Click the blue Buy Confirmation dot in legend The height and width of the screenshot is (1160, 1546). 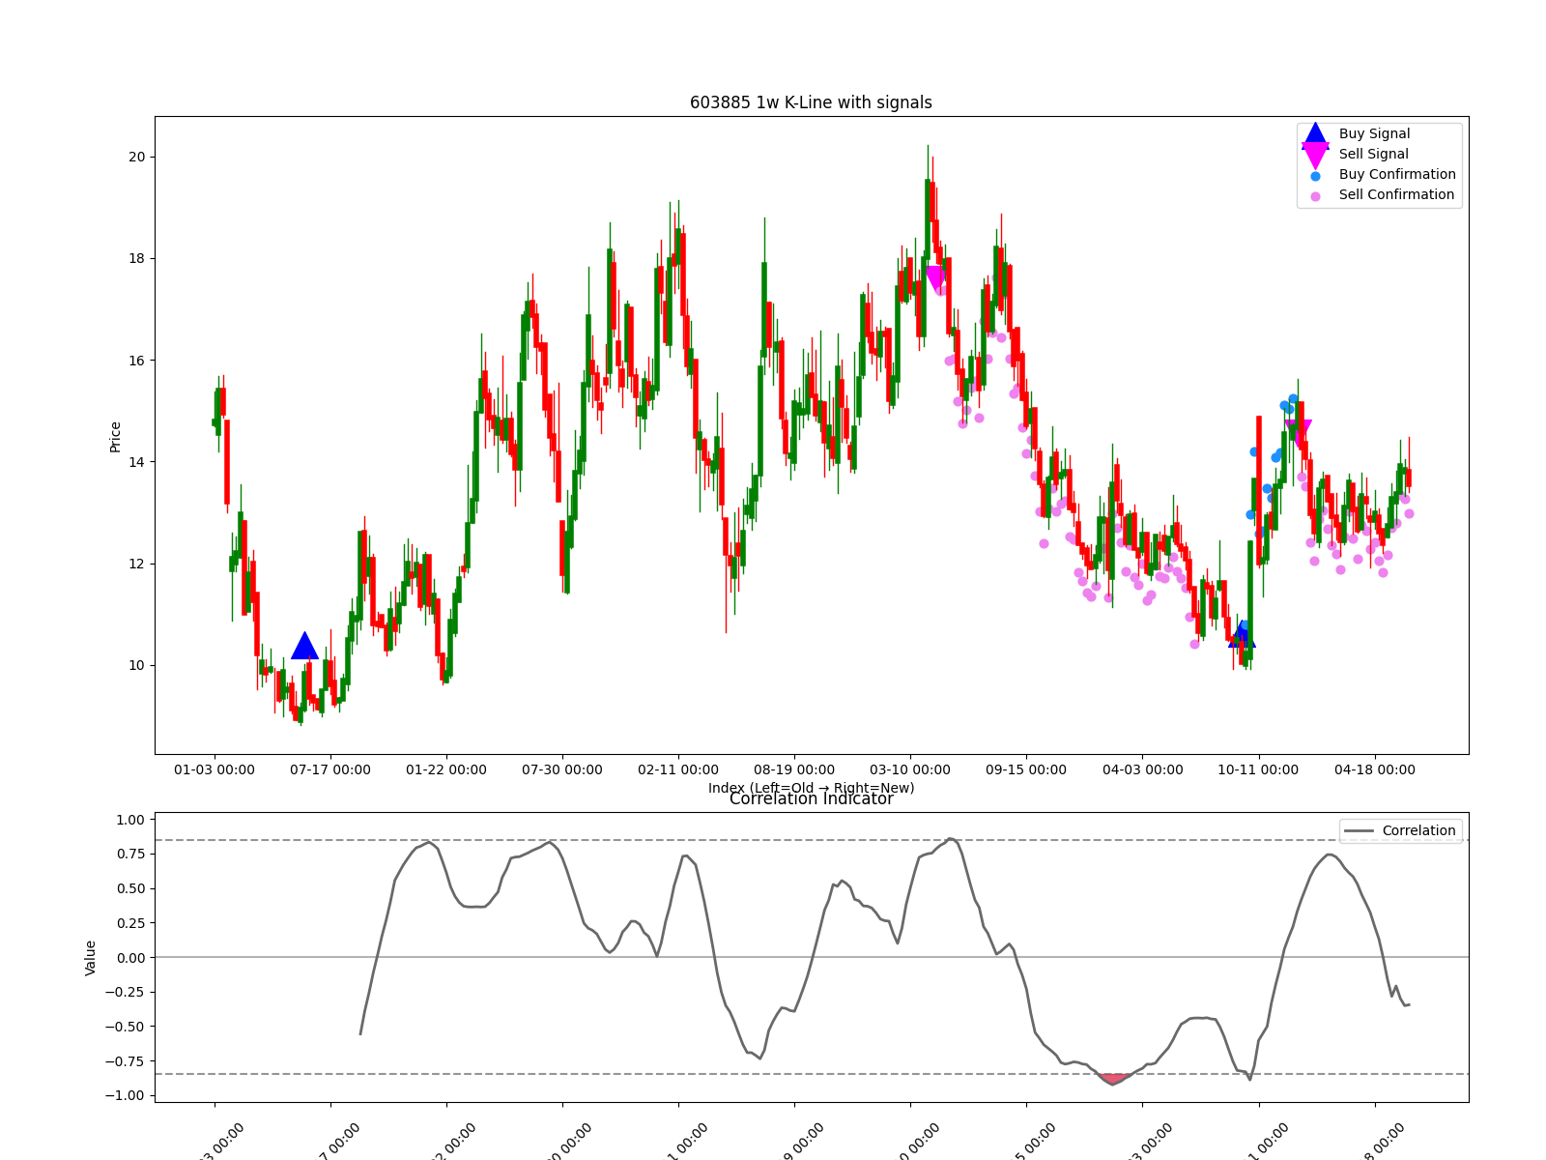[x=1315, y=176]
